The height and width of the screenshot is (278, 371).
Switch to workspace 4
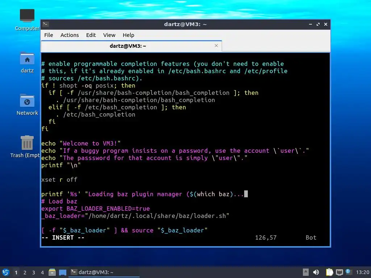pyautogui.click(x=42, y=273)
